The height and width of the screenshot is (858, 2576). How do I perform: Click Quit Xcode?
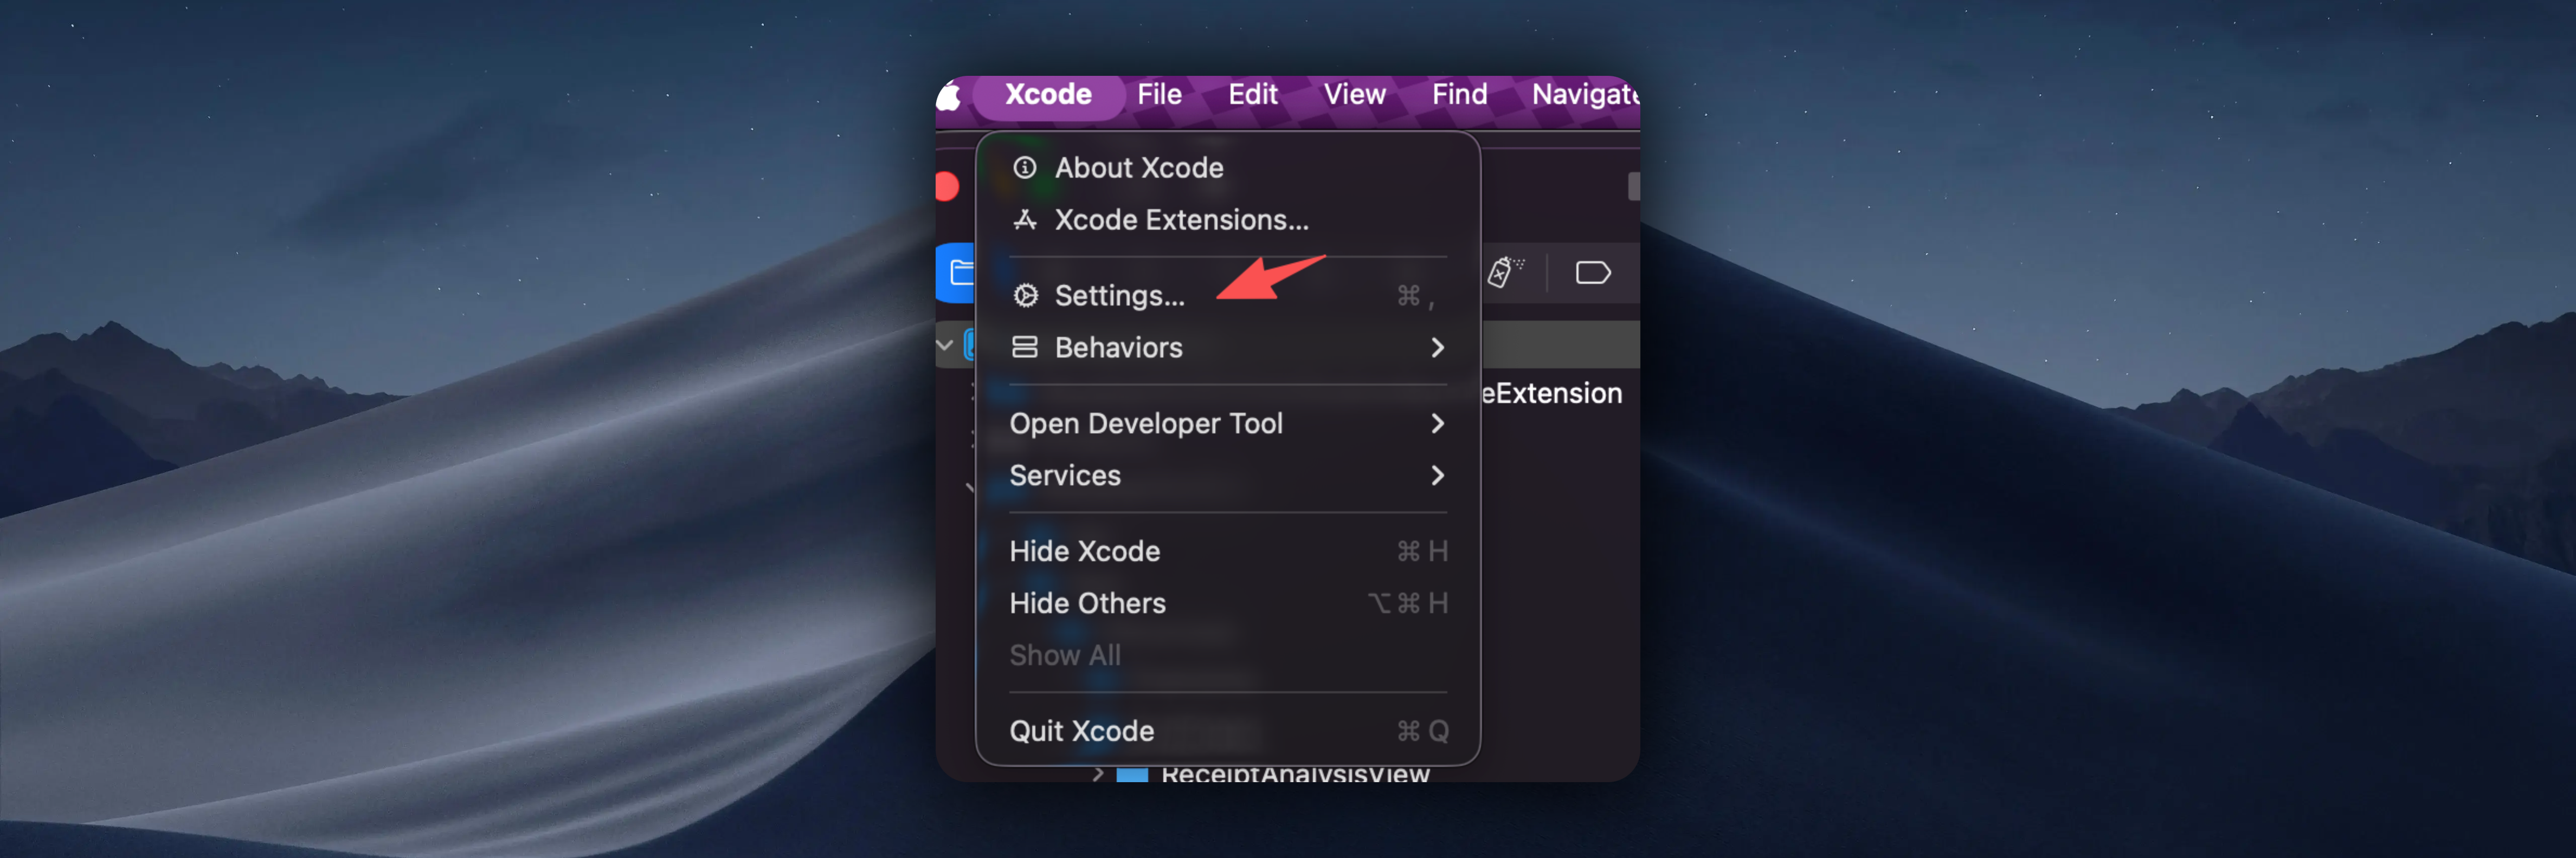[1081, 730]
